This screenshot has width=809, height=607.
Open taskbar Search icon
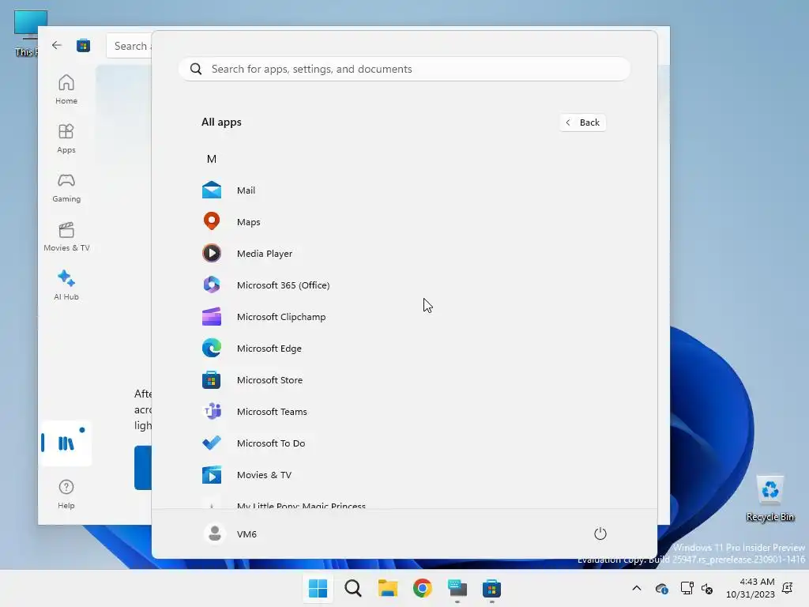coord(353,588)
